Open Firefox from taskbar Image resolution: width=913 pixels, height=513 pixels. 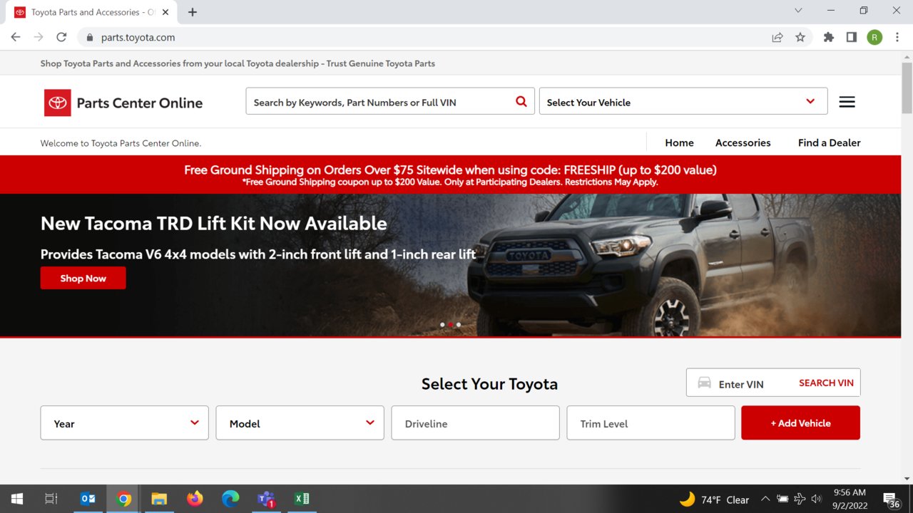tap(195, 499)
